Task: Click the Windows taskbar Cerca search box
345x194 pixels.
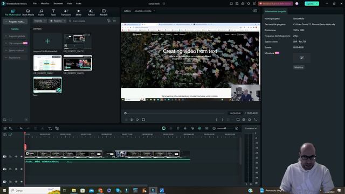Action: pos(34,190)
